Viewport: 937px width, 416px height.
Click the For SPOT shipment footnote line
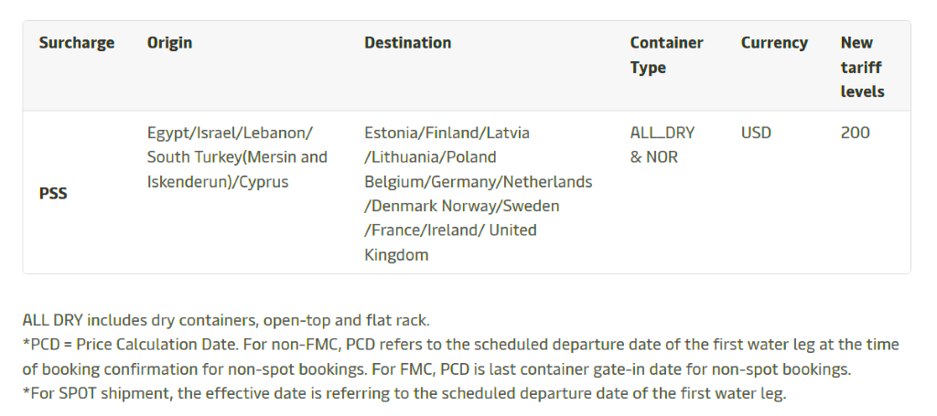click(404, 394)
